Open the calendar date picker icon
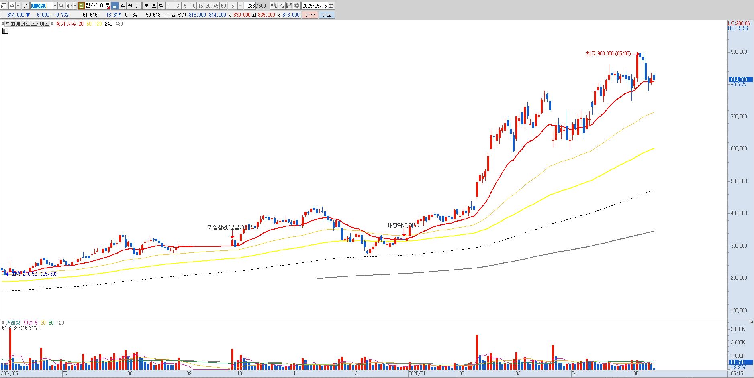 (x=331, y=6)
